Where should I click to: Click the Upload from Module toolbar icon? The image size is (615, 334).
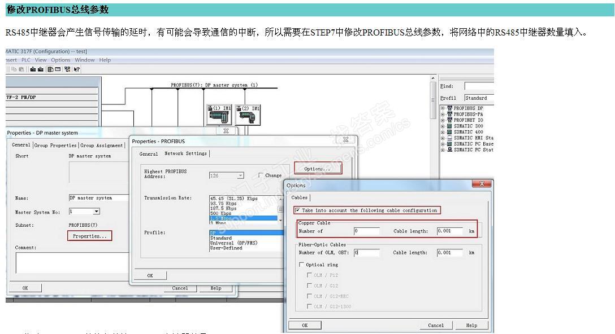pos(40,69)
